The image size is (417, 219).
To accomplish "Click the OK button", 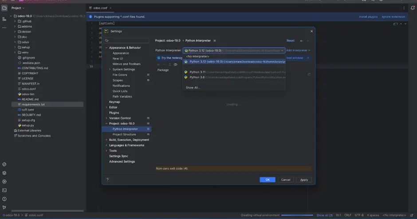I will [267, 180].
